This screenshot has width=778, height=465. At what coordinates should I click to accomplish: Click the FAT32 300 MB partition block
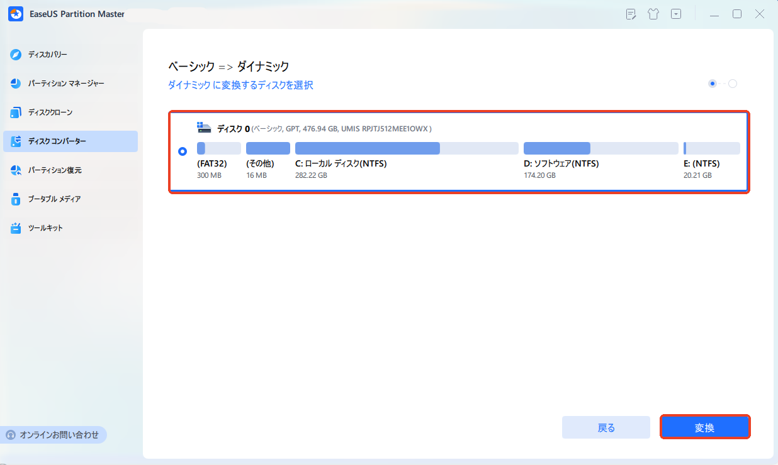point(218,148)
